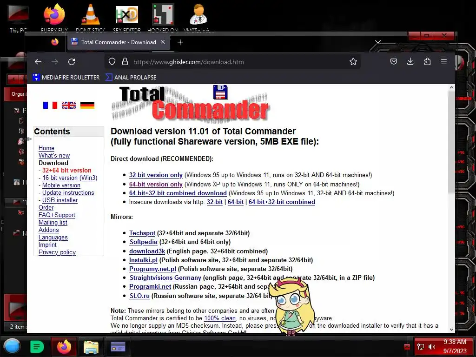
Task: Open the FAQ+Support link
Action: coord(57,215)
